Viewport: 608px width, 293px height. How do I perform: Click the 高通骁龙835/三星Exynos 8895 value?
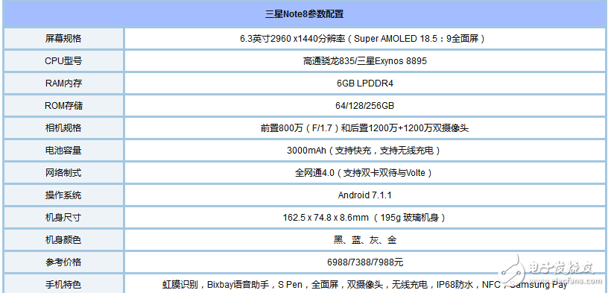click(x=364, y=61)
